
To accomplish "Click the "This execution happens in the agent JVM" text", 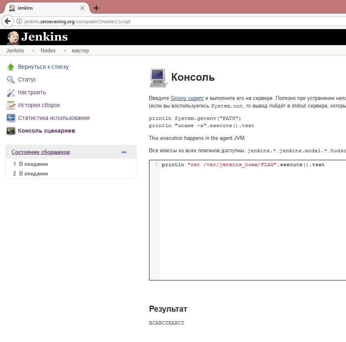I will 197,138.
